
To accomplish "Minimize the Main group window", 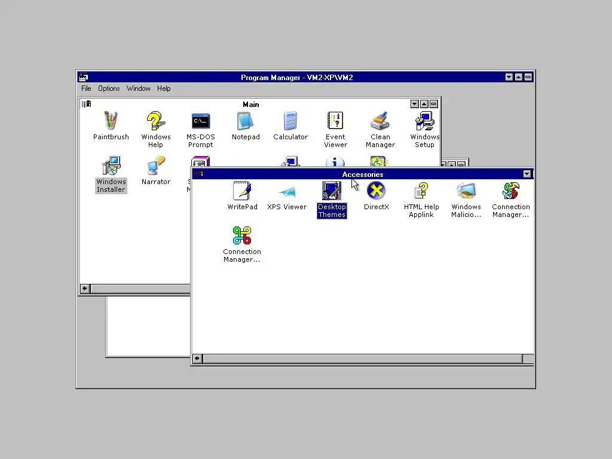I will [x=415, y=104].
